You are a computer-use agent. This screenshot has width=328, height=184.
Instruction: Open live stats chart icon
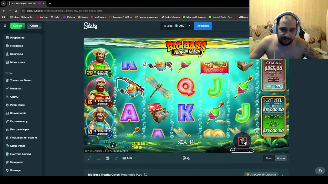click(x=107, y=158)
